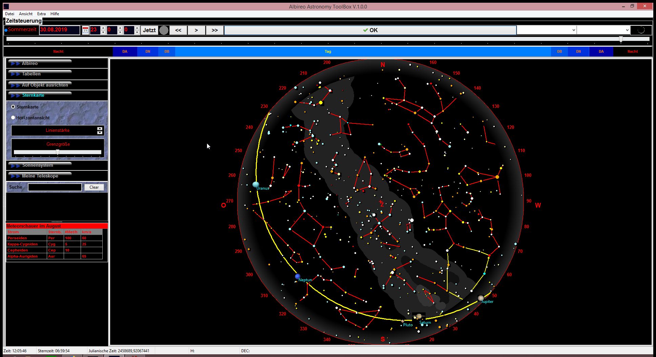The image size is (656, 357).
Task: Open the calendar date picker icon
Action: click(85, 30)
